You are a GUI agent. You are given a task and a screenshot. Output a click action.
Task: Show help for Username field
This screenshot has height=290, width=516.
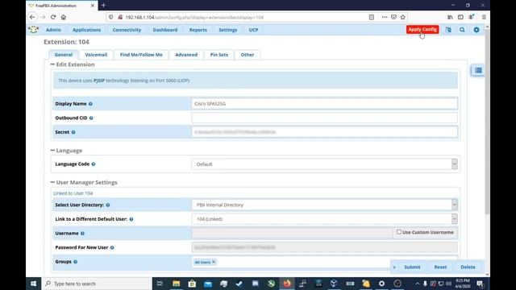[82, 234]
